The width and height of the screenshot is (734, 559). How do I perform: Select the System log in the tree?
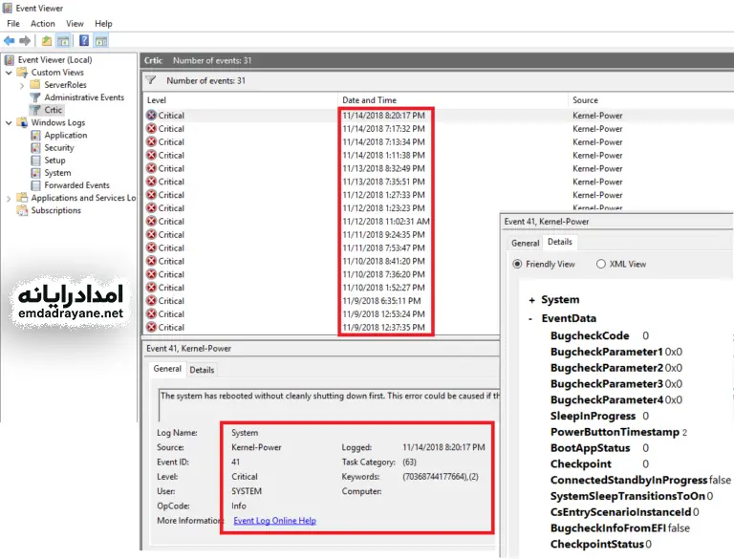(57, 173)
